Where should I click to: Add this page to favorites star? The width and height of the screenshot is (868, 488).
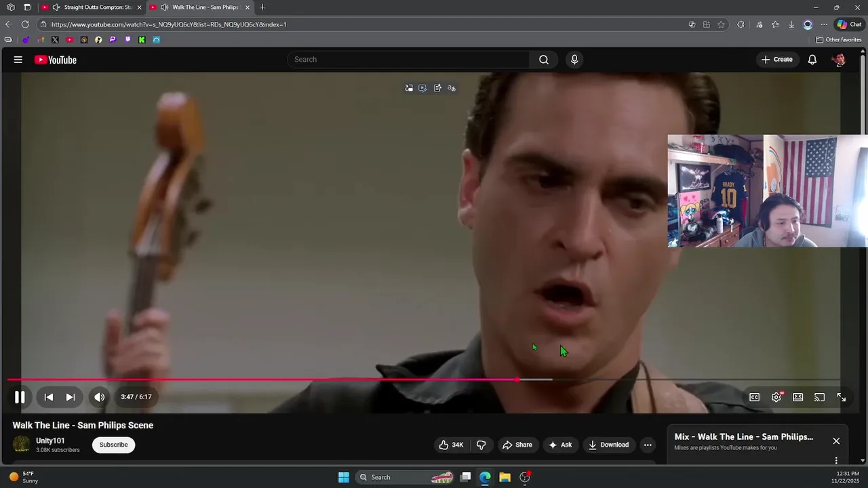(721, 24)
